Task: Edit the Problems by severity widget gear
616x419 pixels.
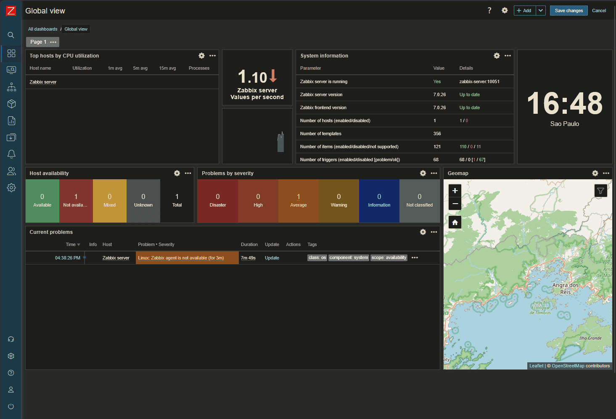Action: (423, 173)
